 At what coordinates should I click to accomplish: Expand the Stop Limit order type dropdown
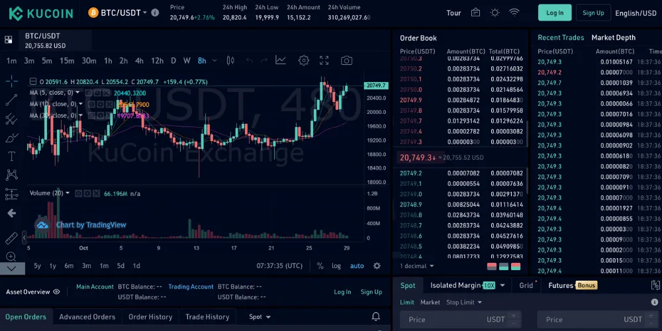pos(464,303)
